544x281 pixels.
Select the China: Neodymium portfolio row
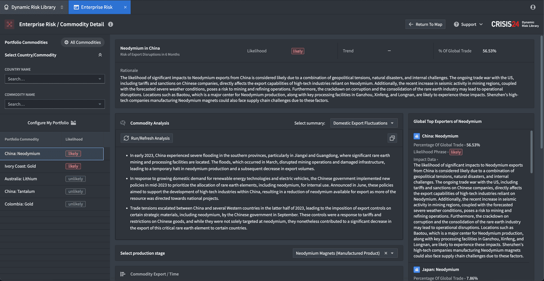coord(52,154)
